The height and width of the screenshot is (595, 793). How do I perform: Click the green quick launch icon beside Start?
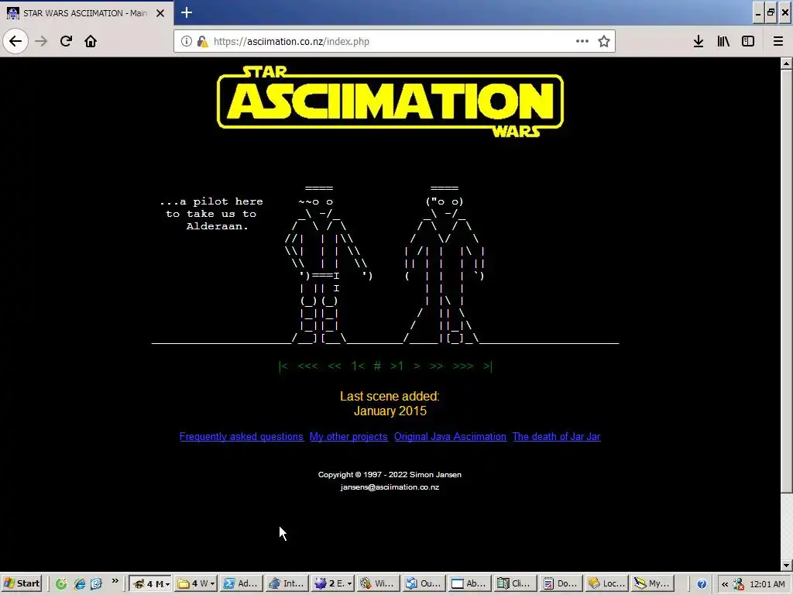(x=61, y=584)
